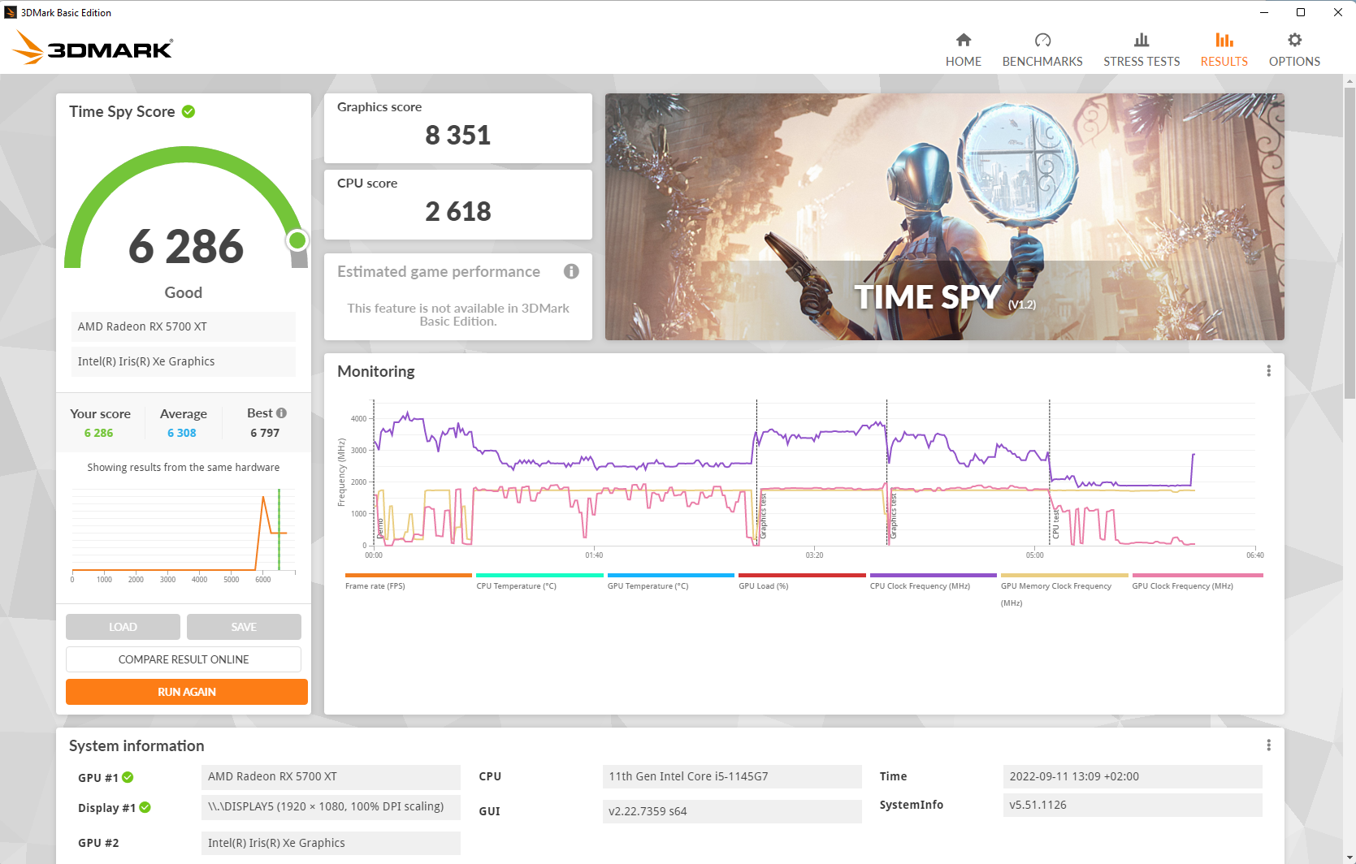Open Monitoring panel three-dot menu

coord(1268,371)
